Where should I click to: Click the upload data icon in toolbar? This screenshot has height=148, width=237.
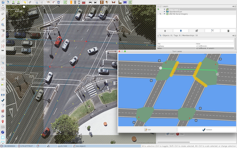[18, 2]
